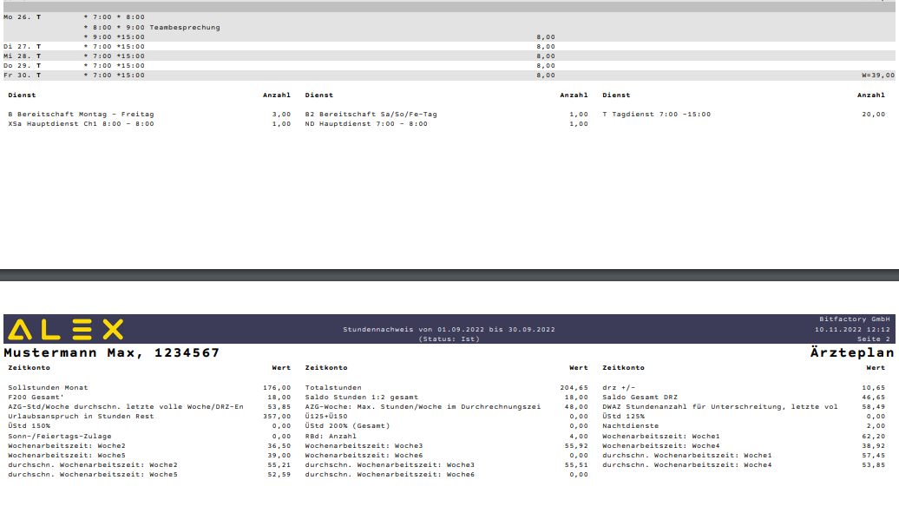The width and height of the screenshot is (899, 526).
Task: Select the Teambesprechung entry on Monday 26
Action: pyautogui.click(x=185, y=27)
